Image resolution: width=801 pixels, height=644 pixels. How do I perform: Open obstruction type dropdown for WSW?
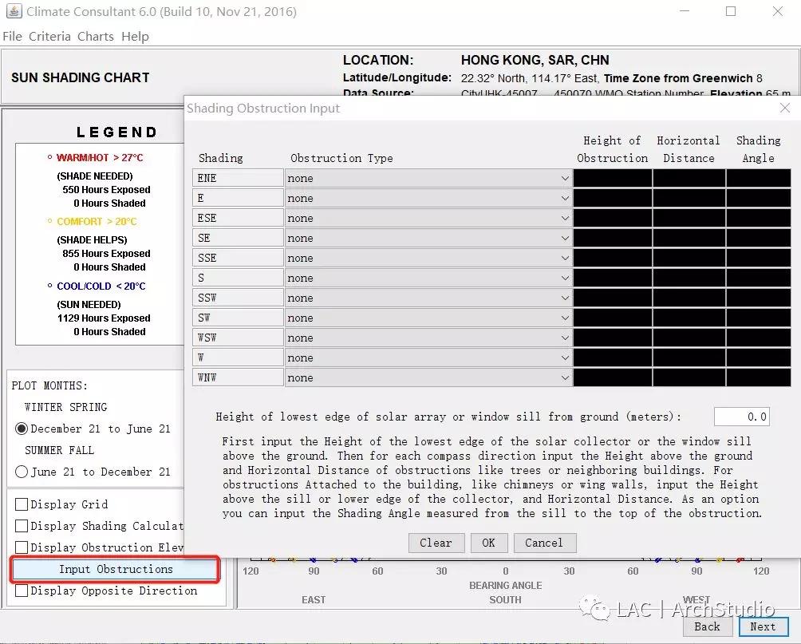click(x=428, y=338)
